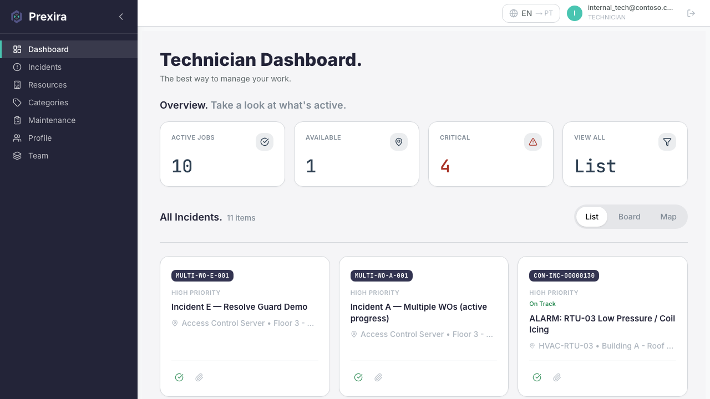
Task: Click the checkmark icon on the Active Jobs card
Action: 265,142
